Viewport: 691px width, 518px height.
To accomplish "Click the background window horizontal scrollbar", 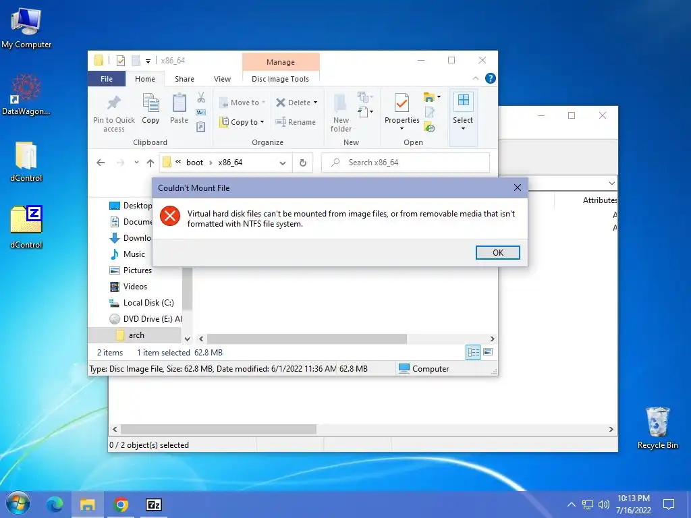I will pos(219,429).
